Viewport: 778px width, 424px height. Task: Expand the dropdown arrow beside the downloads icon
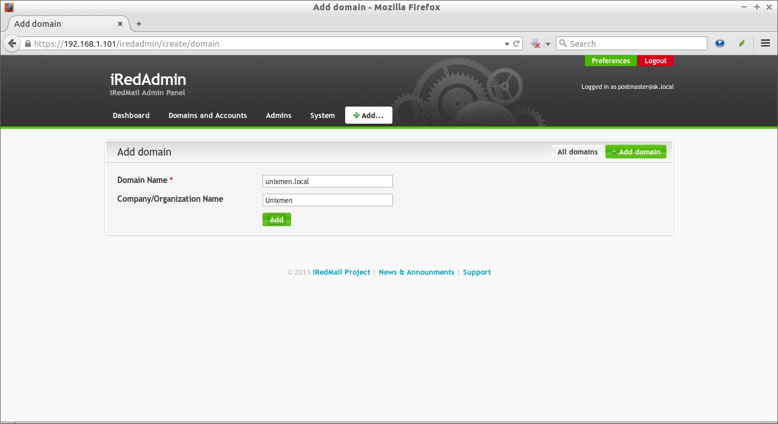point(548,44)
